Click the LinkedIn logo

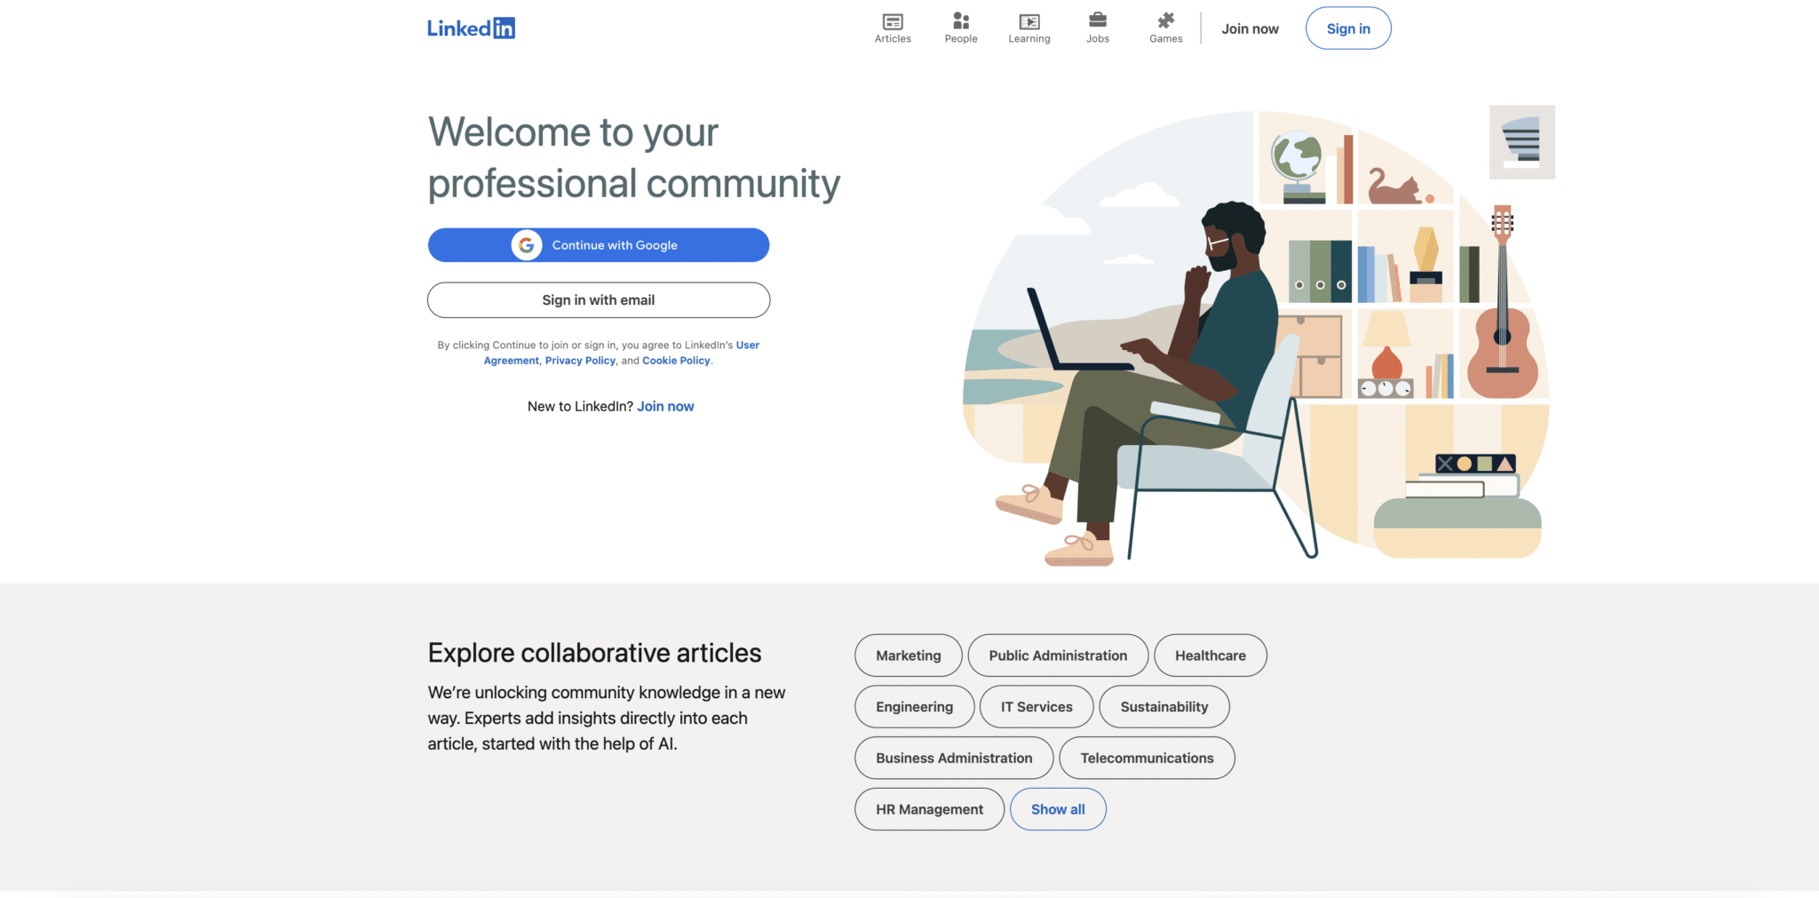(471, 28)
